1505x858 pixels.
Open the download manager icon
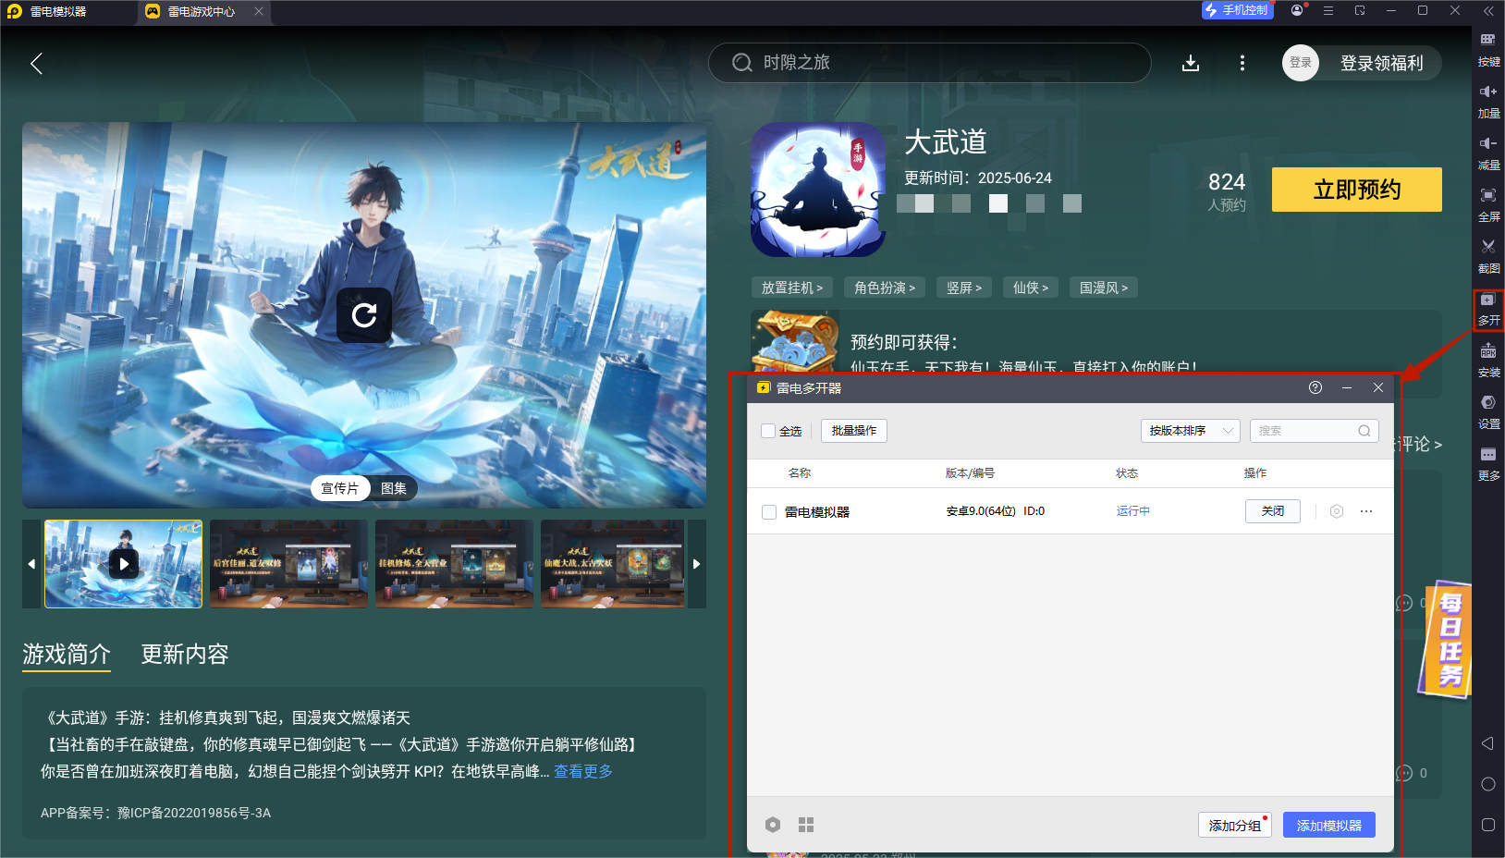click(x=1191, y=63)
